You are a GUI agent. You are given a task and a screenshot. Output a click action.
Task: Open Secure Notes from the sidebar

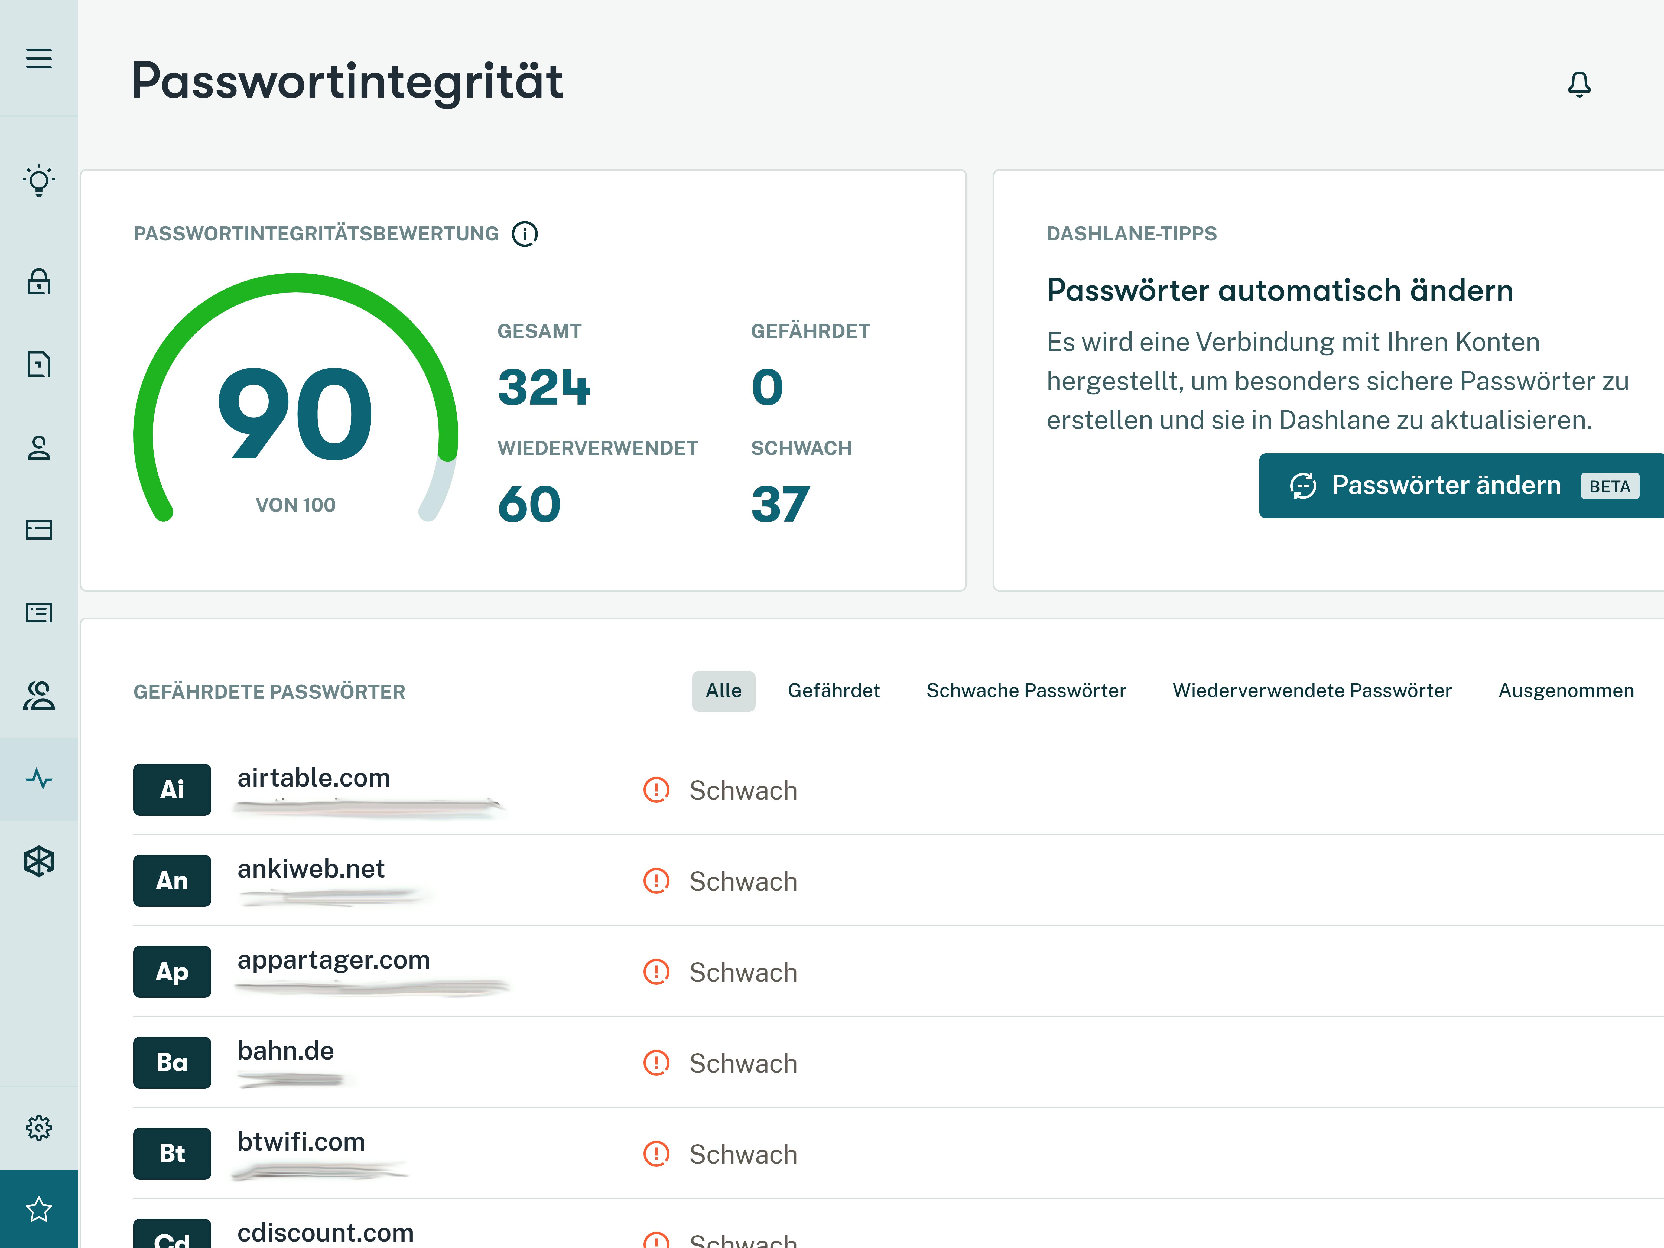(x=38, y=363)
